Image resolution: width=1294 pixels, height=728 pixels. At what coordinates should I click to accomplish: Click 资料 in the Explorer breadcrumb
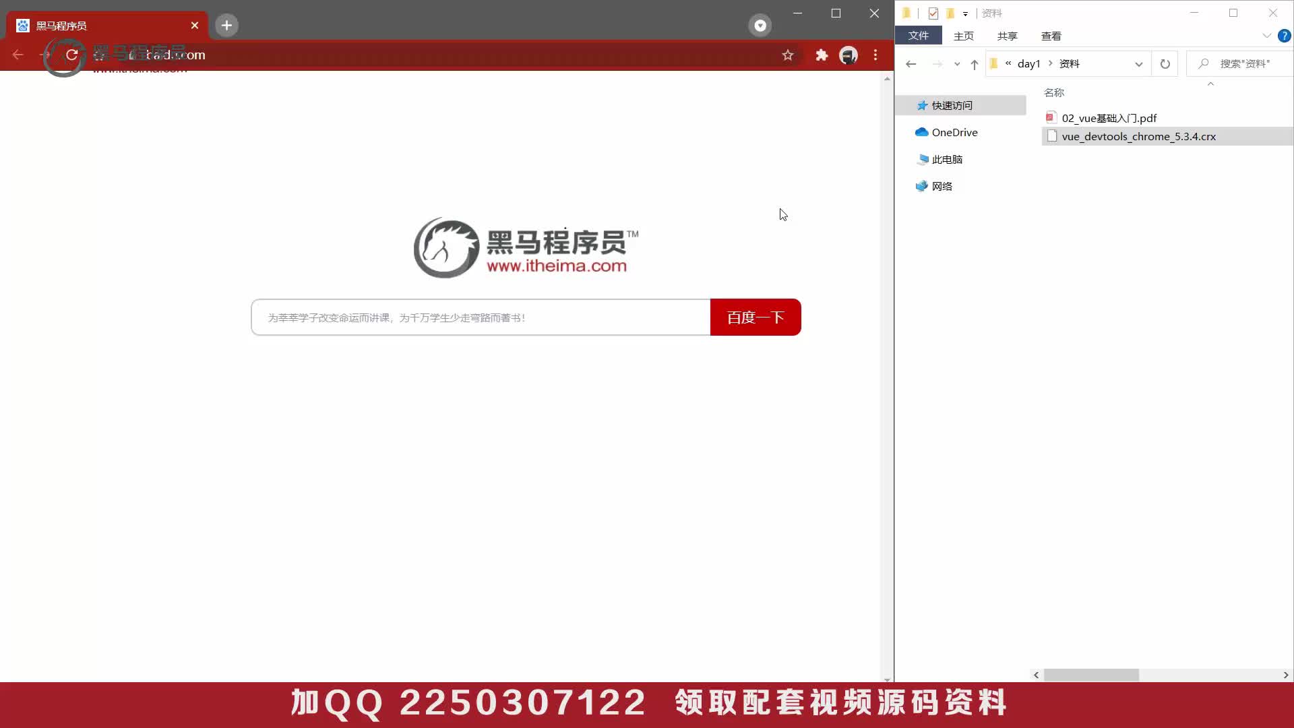pyautogui.click(x=1070, y=64)
